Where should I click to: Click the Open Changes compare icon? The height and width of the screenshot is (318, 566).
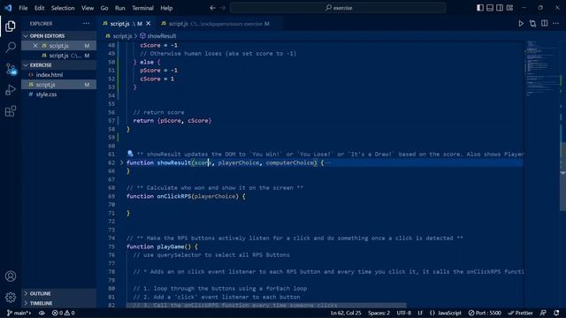tap(532, 24)
